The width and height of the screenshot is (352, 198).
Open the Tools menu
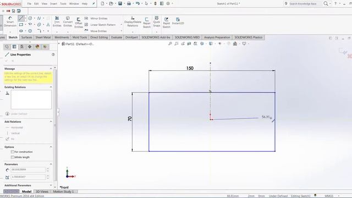click(63, 4)
